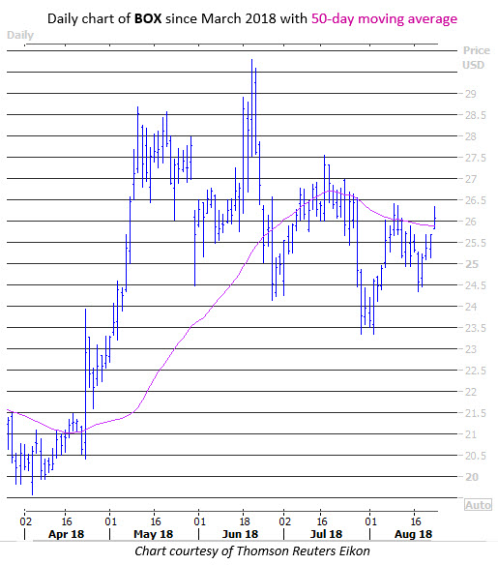This screenshot has height=565, width=498.
Task: Click the 02 date tick above Apr 18
Action: tap(25, 521)
